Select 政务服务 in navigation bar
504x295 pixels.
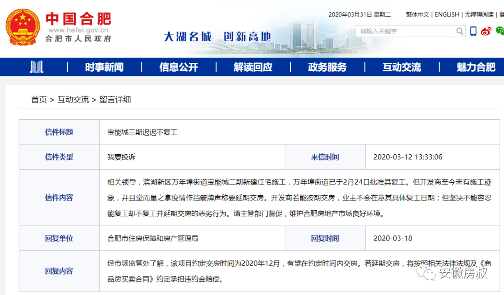coord(327,67)
